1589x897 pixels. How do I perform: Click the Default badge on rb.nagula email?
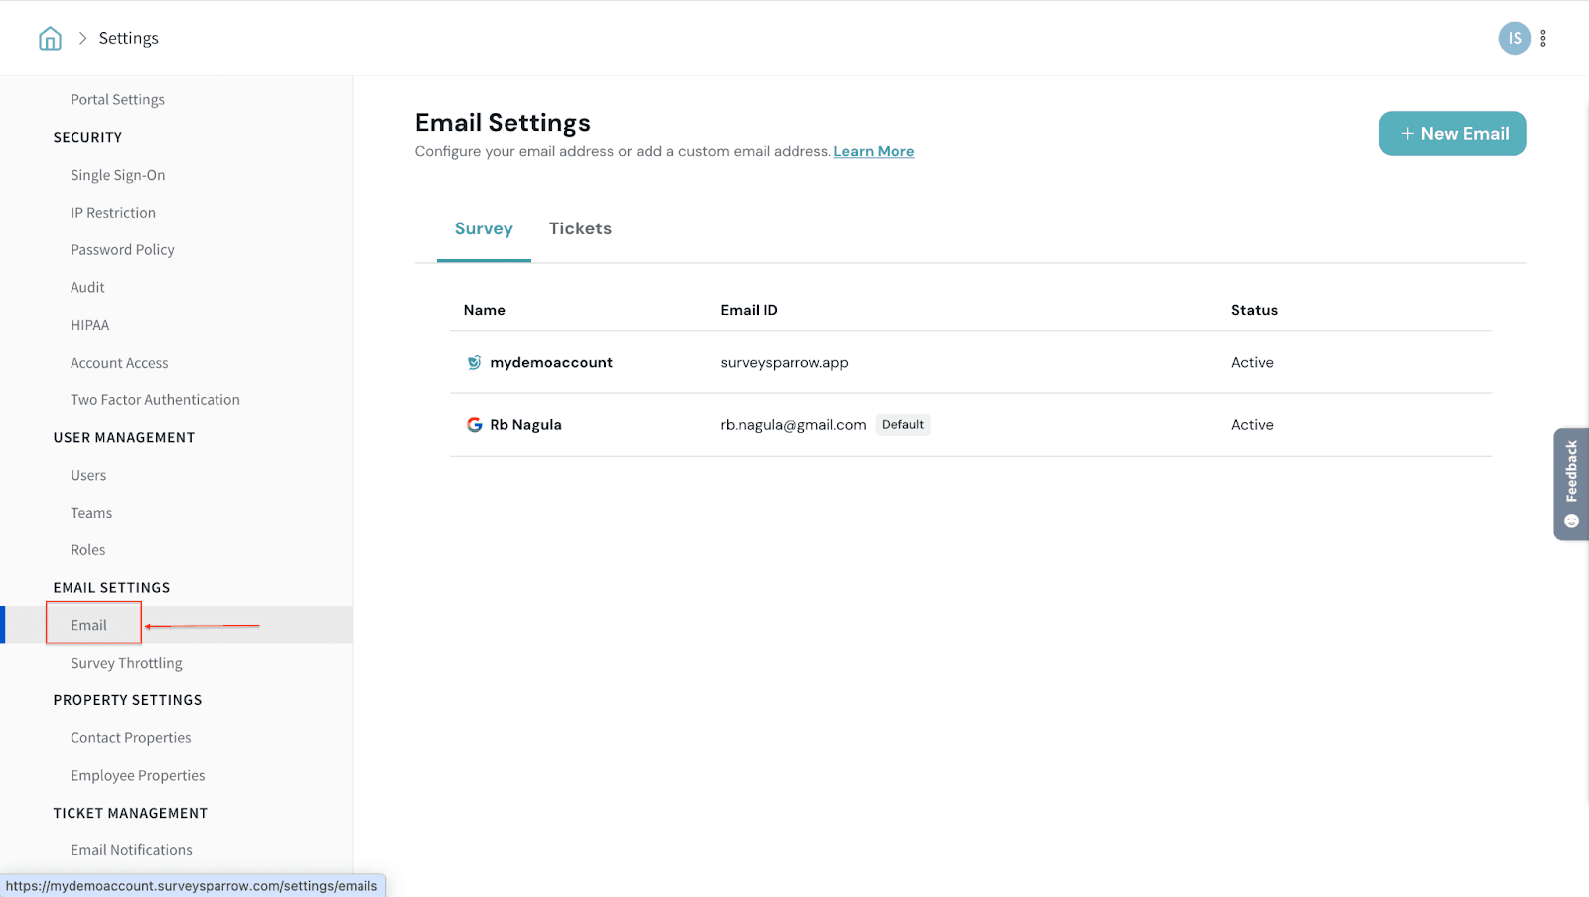point(902,425)
